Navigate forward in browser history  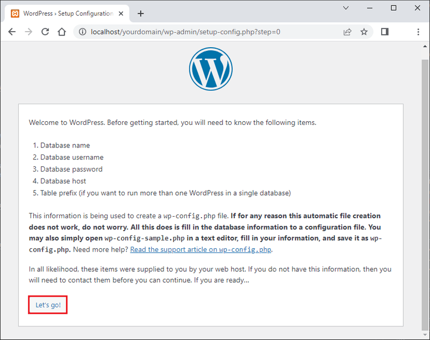(28, 32)
